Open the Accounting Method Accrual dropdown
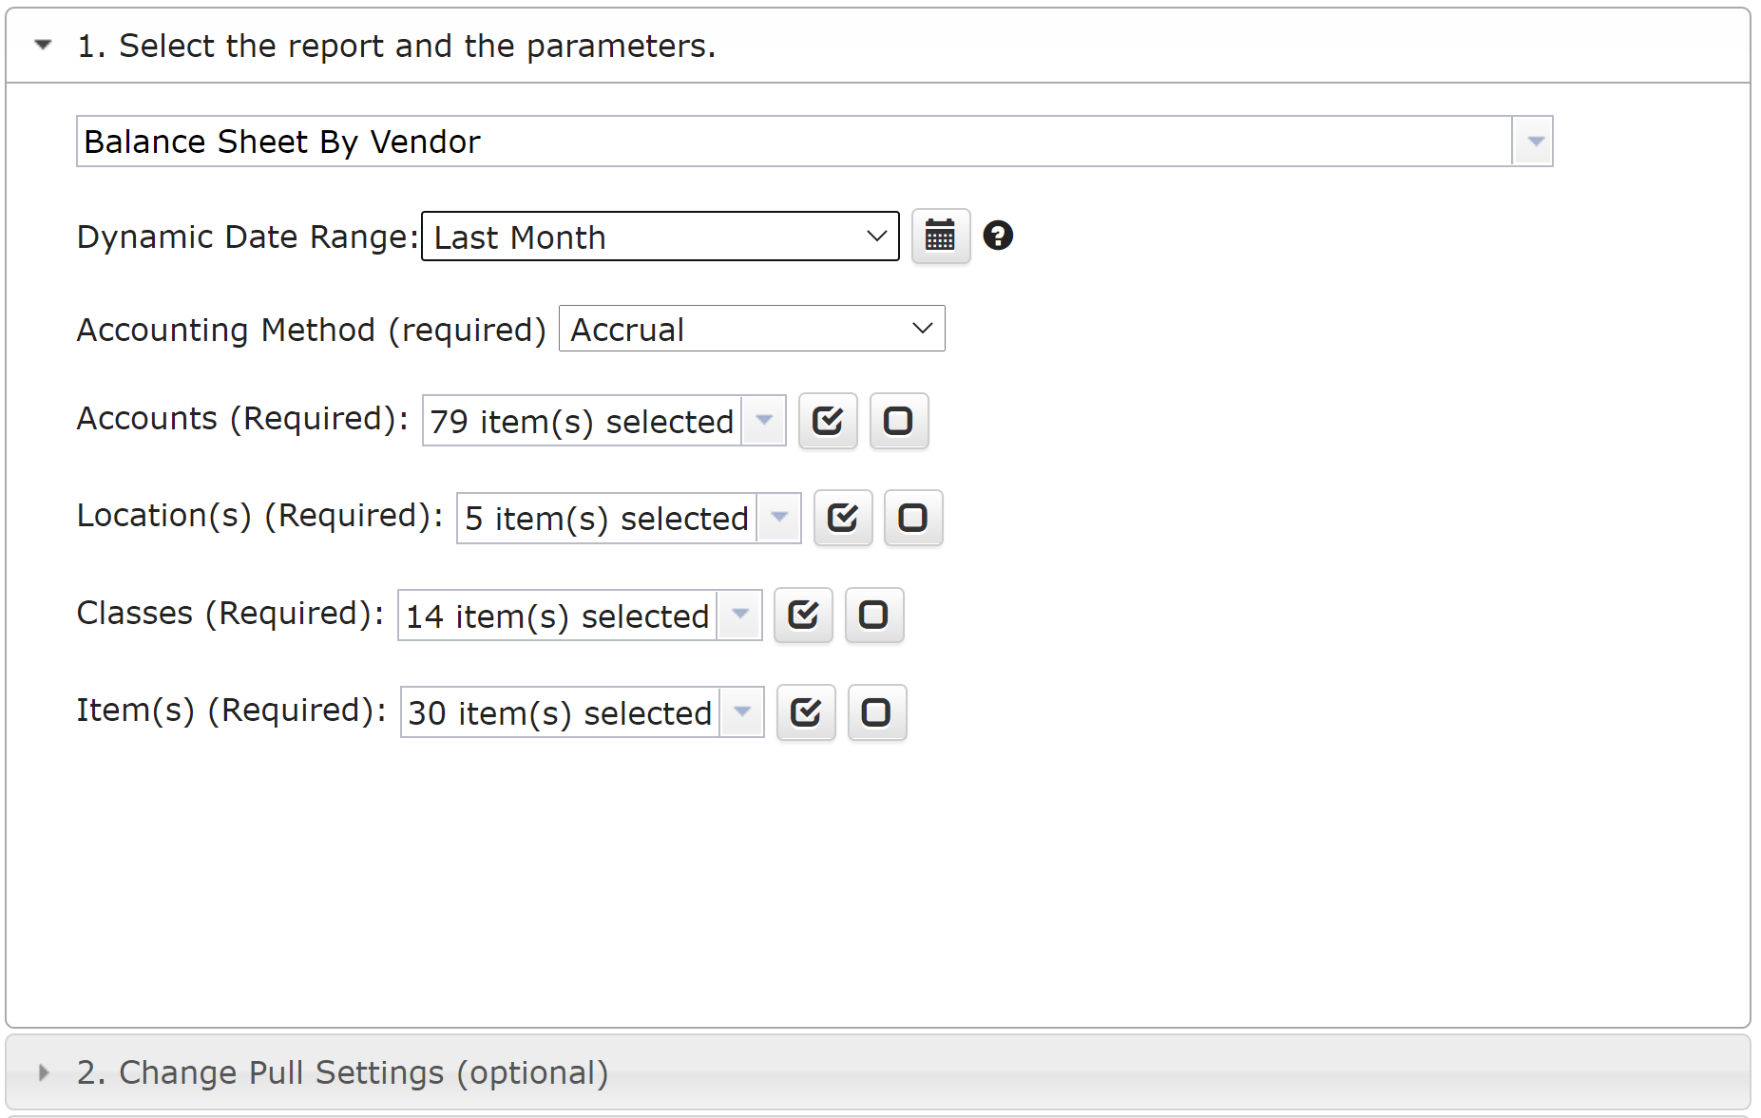Image resolution: width=1761 pixels, height=1118 pixels. [x=752, y=329]
